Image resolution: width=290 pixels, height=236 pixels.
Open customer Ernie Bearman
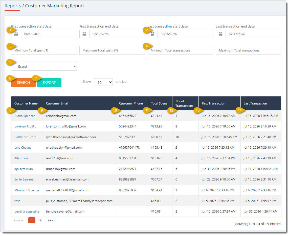pos(25,179)
